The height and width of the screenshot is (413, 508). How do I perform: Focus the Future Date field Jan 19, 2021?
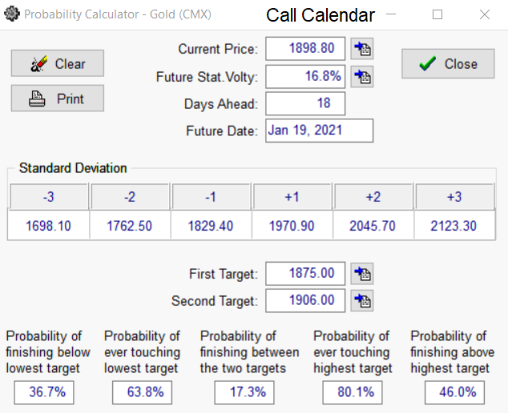point(319,130)
